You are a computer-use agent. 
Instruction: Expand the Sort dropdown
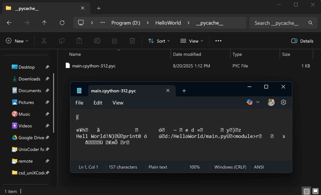pyautogui.click(x=159, y=41)
